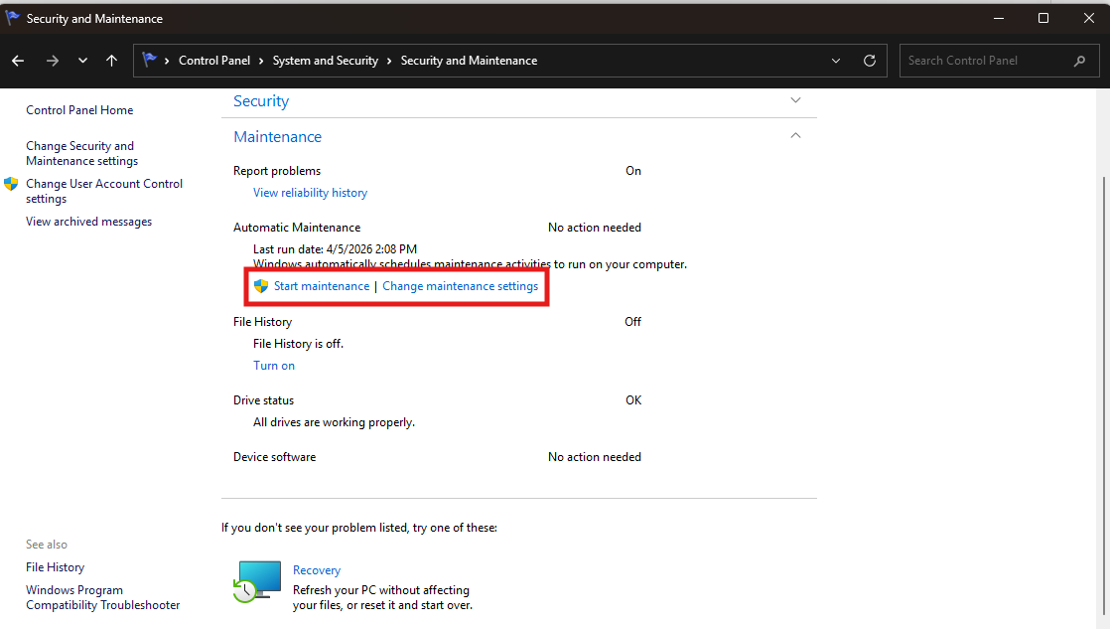This screenshot has height=629, width=1110.
Task: Open Control Panel breadcrumb
Action: [x=214, y=61]
